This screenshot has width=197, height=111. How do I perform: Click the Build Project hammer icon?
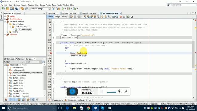point(54,9)
